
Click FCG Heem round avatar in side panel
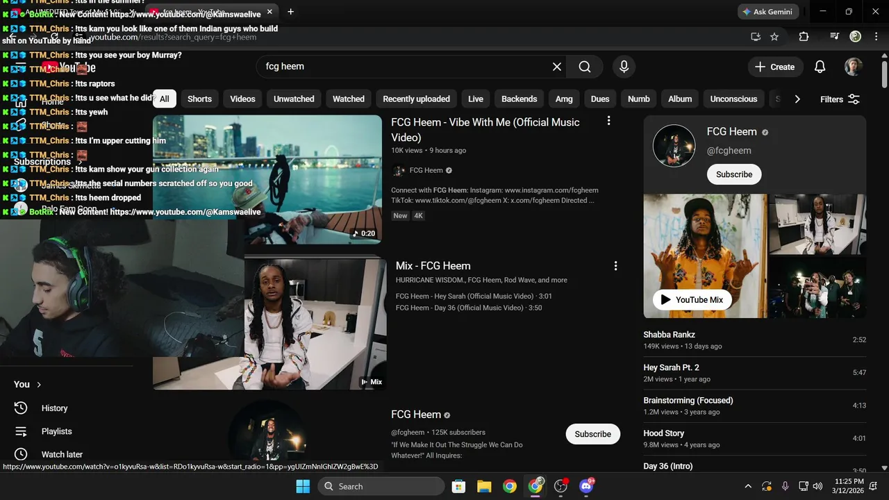point(674,146)
